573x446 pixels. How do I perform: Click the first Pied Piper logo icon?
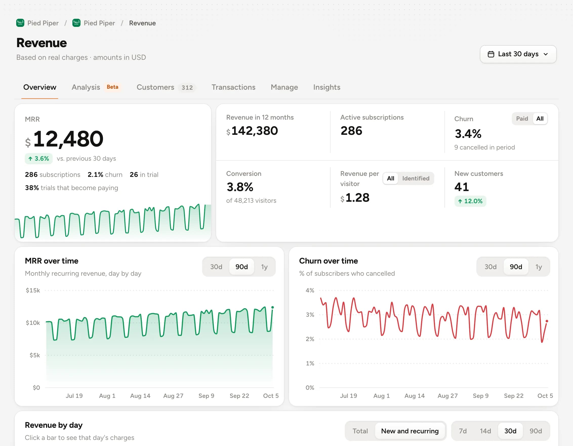[x=20, y=23]
